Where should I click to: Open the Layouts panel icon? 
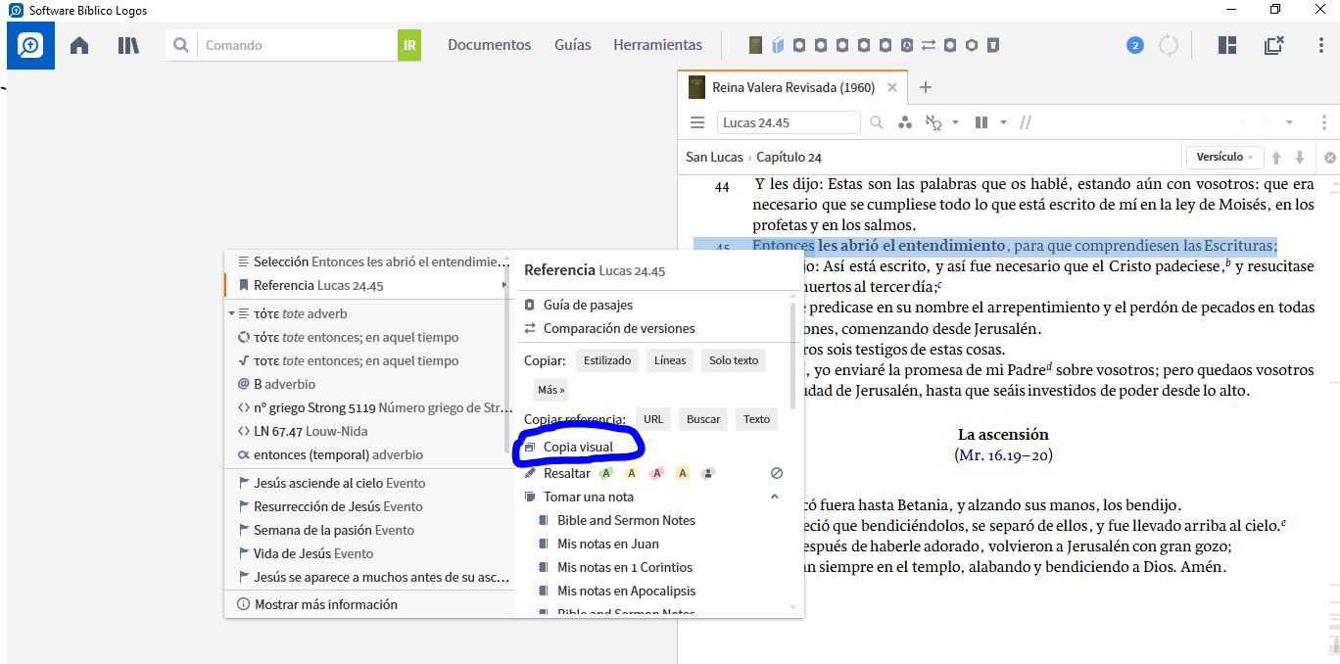click(1226, 45)
